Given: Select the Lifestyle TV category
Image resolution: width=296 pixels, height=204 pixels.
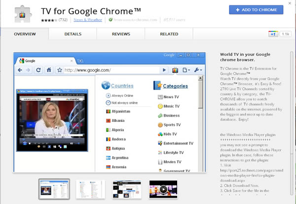Looking at the screenshot, I should (x=171, y=152).
